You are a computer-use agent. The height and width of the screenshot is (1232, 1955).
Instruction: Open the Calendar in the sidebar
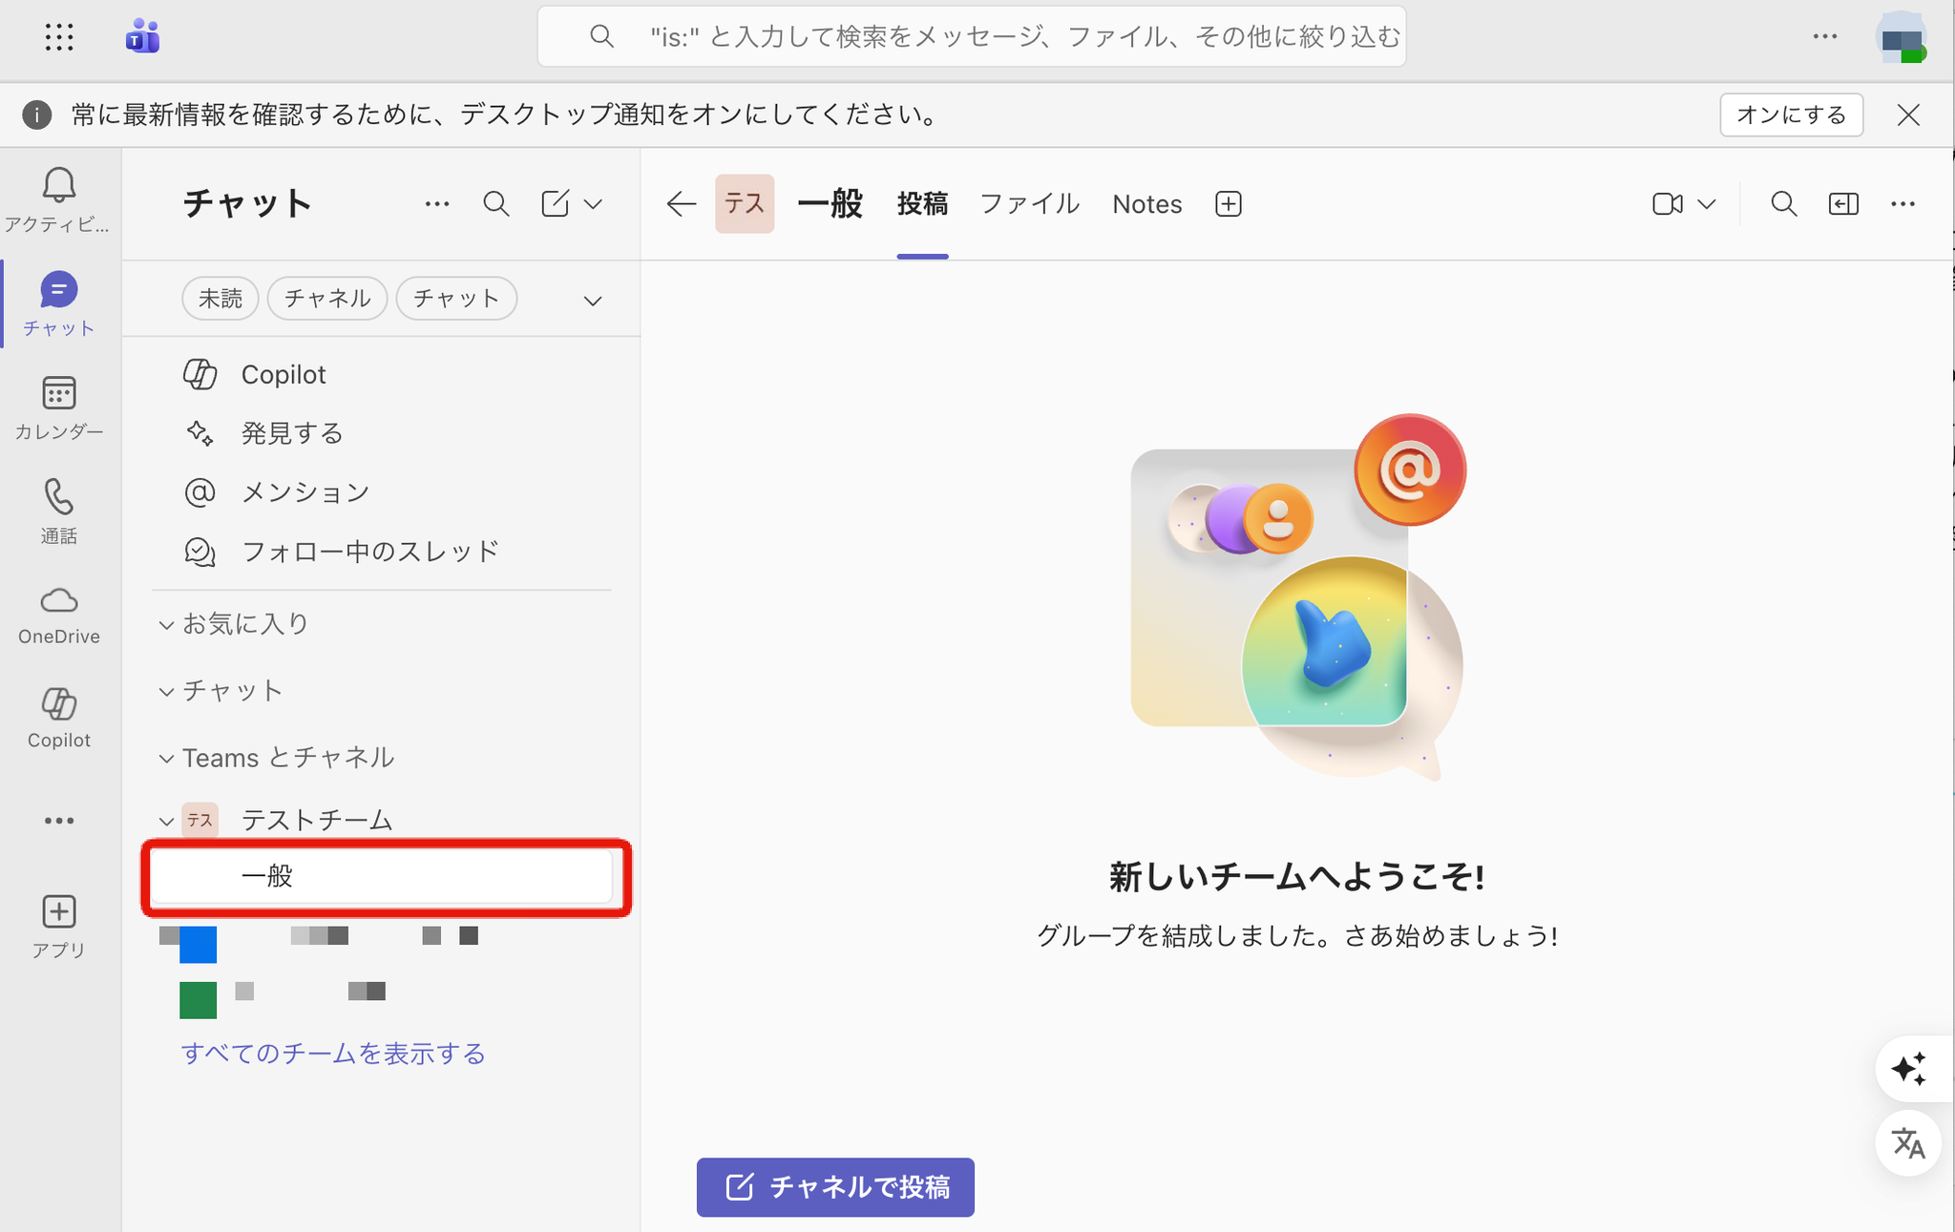pos(58,394)
